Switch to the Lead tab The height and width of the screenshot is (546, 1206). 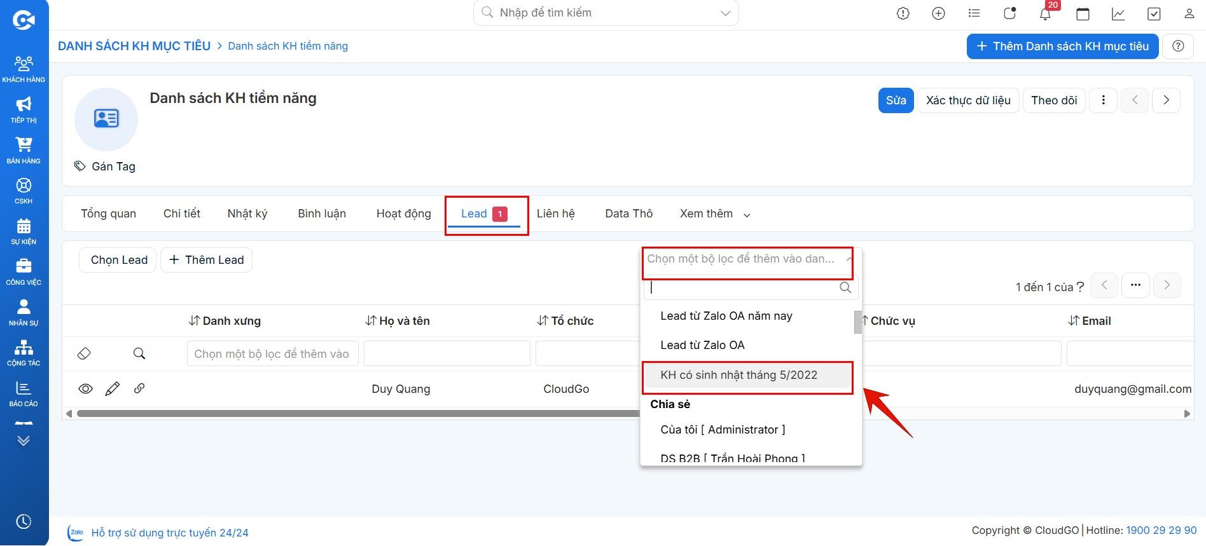point(484,214)
